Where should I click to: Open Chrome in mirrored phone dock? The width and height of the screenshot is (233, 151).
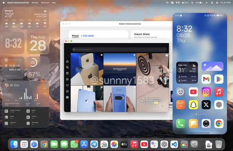219,123
